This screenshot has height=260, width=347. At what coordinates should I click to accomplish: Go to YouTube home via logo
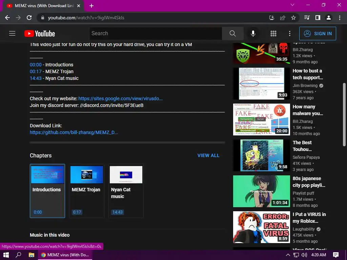click(40, 34)
